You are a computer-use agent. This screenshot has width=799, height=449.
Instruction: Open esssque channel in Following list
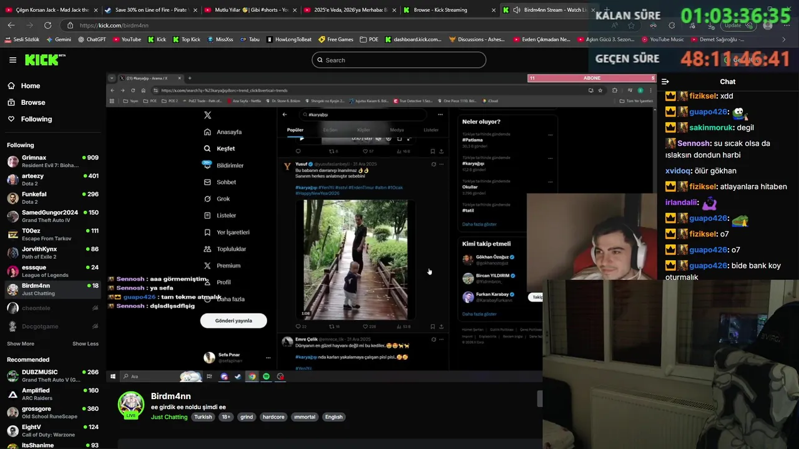[52, 271]
